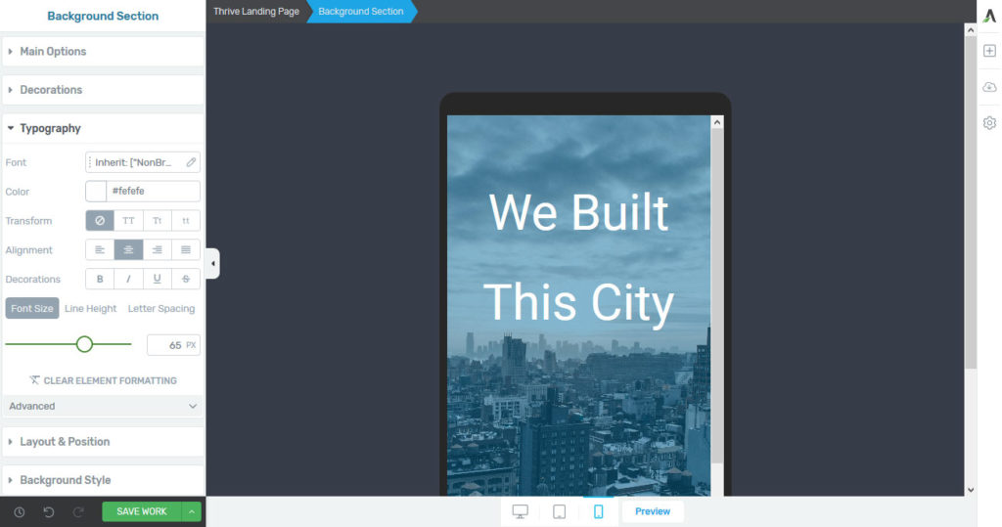Align text to the left
Image resolution: width=1002 pixels, height=527 pixels.
click(x=100, y=249)
